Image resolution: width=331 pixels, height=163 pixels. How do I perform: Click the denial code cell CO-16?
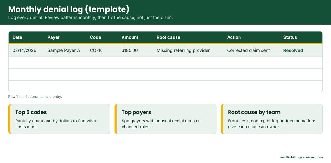[x=96, y=50]
